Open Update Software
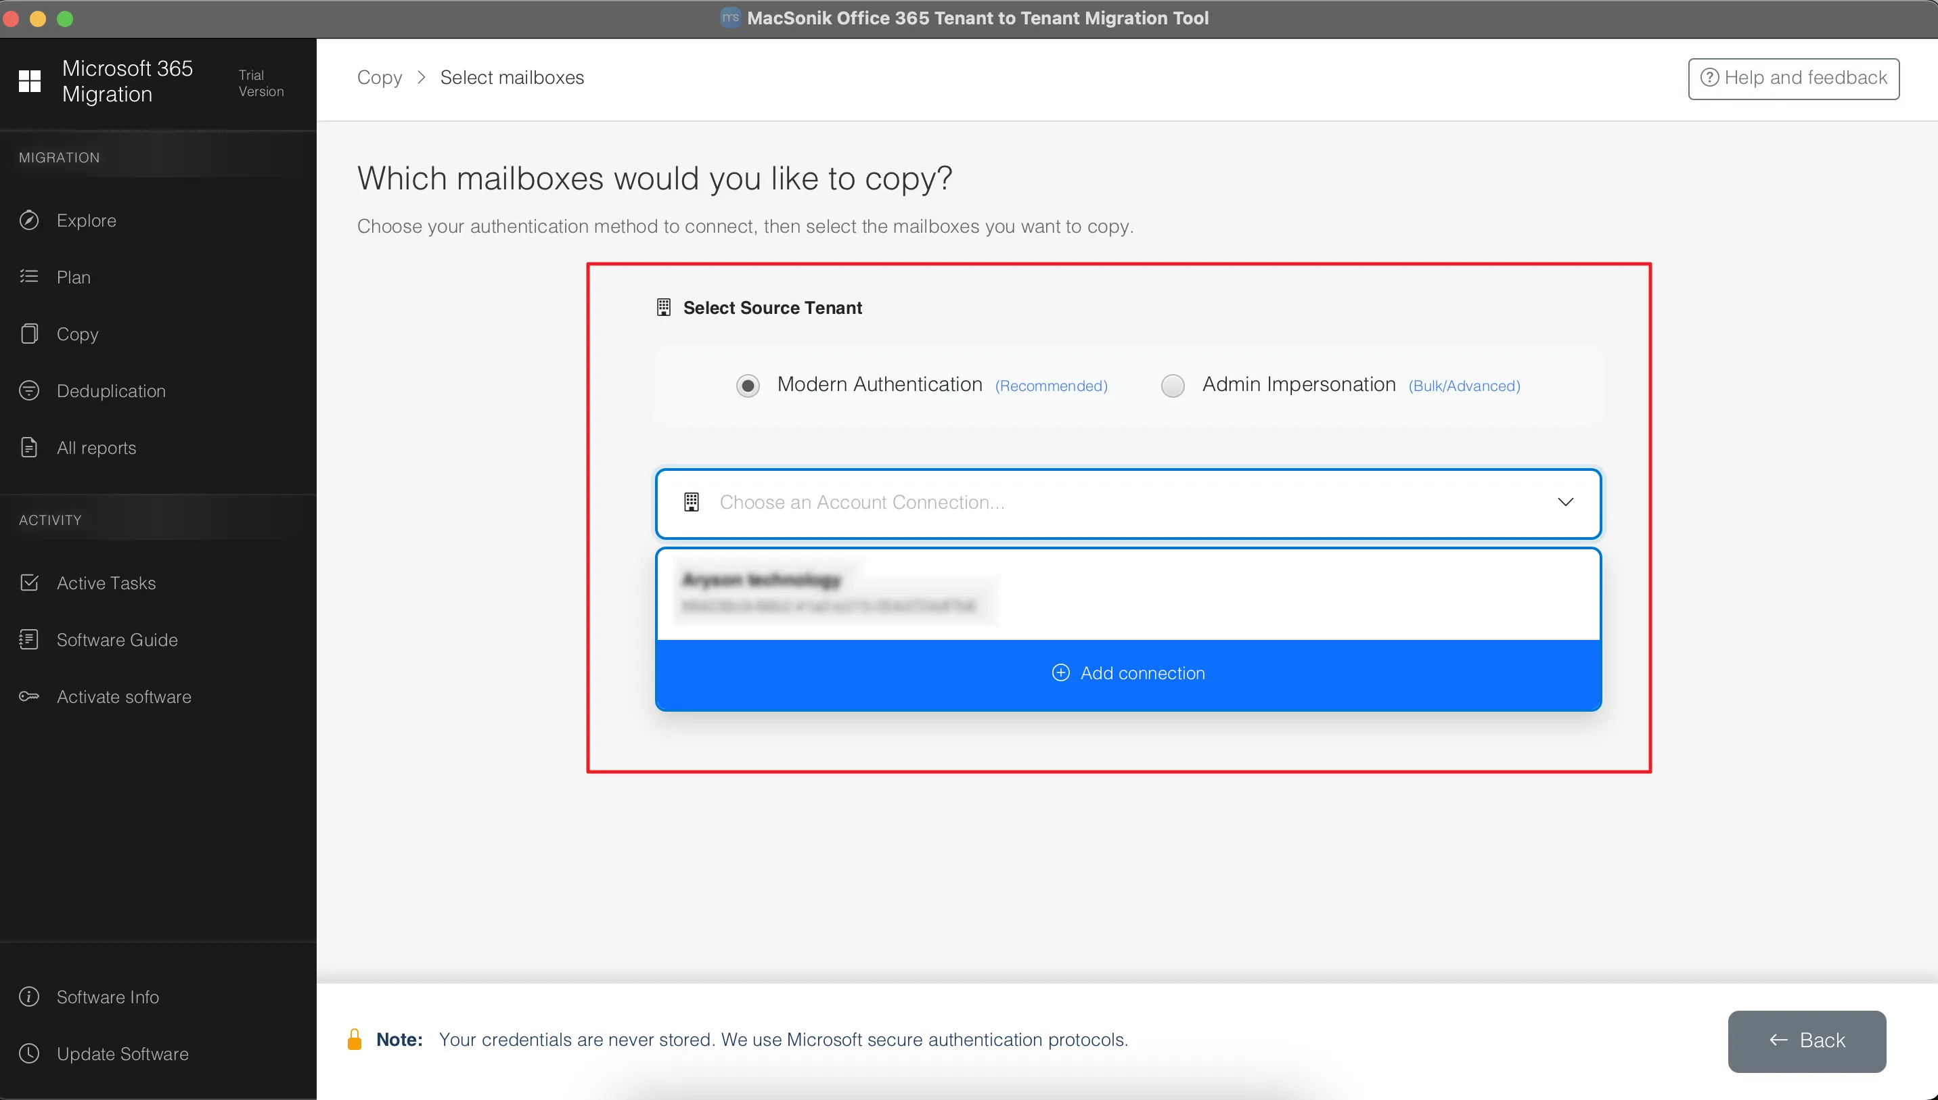Viewport: 1938px width, 1100px height. tap(157, 1053)
